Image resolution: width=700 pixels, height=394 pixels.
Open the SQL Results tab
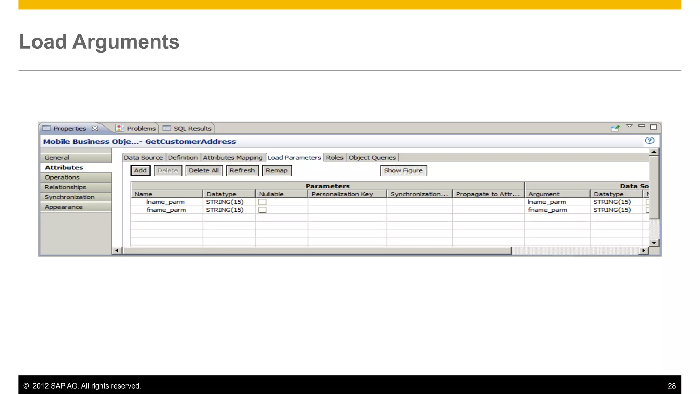187,128
